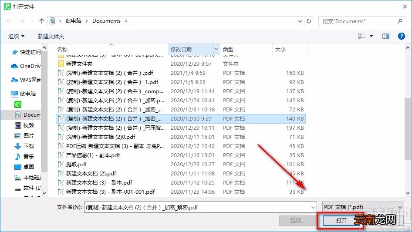The height and width of the screenshot is (232, 412).
Task: Click 此电脑 in the address path
Action: (x=74, y=21)
